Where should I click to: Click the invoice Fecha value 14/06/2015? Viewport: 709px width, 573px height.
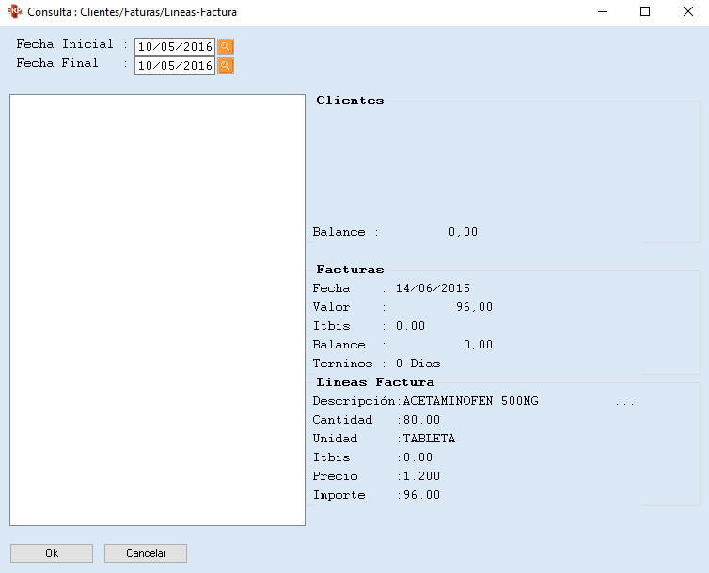433,288
